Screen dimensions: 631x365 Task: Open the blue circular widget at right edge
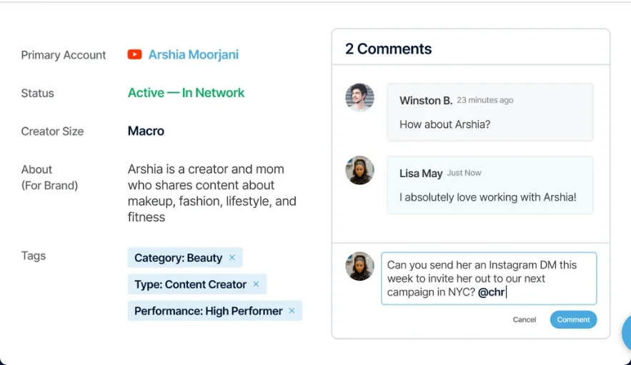(627, 331)
